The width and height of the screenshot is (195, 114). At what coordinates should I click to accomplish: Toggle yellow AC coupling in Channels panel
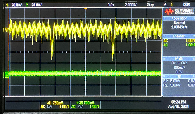coord(165,41)
